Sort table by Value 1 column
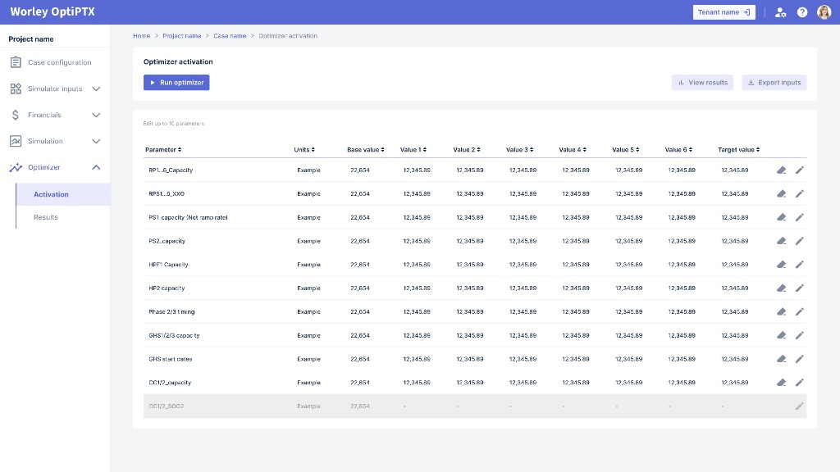The height and width of the screenshot is (472, 840). point(413,150)
